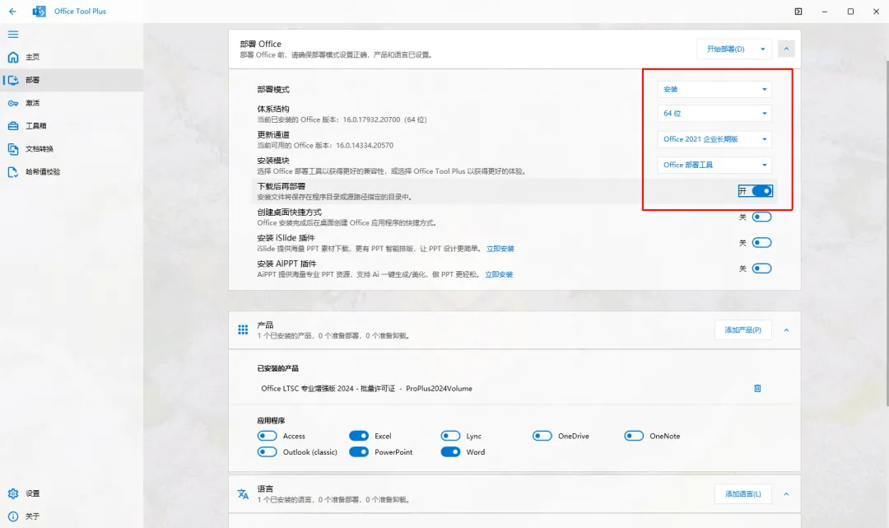Open the 开始部署 dropdown arrow
Screen dimensions: 889x528
[x=763, y=49]
